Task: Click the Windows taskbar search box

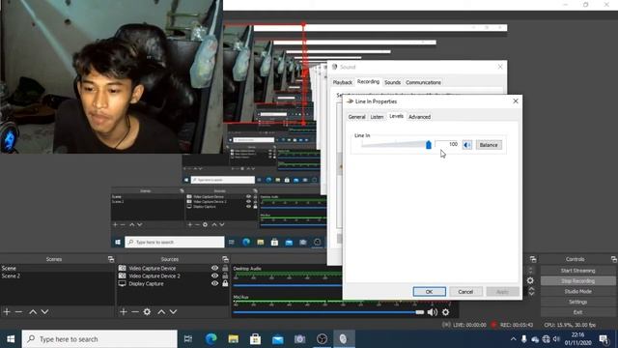Action: pos(99,339)
